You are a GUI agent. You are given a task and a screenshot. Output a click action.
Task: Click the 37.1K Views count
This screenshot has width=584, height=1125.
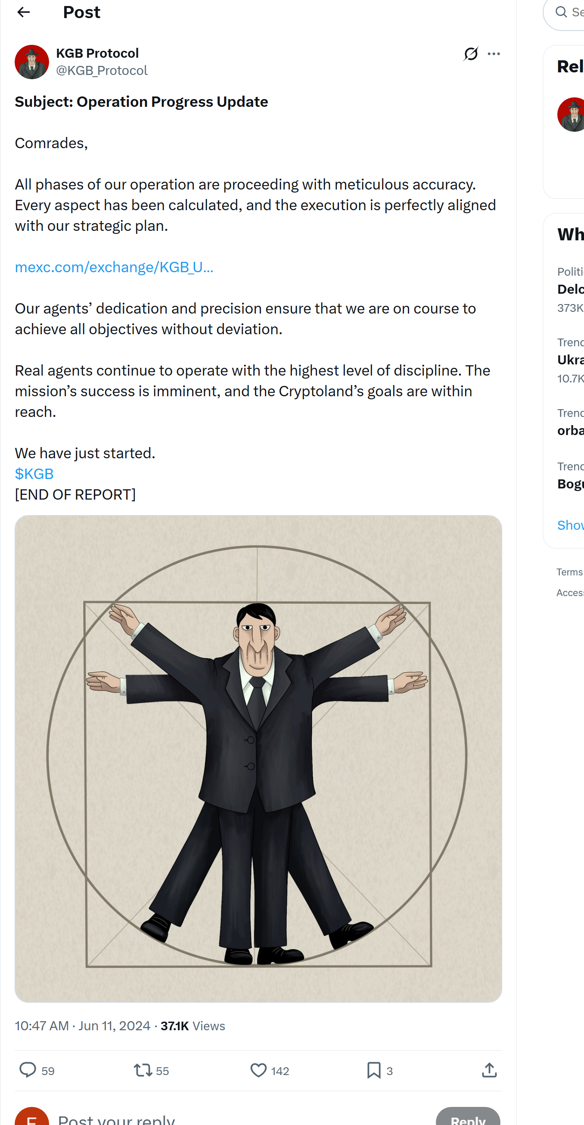[x=193, y=1026]
